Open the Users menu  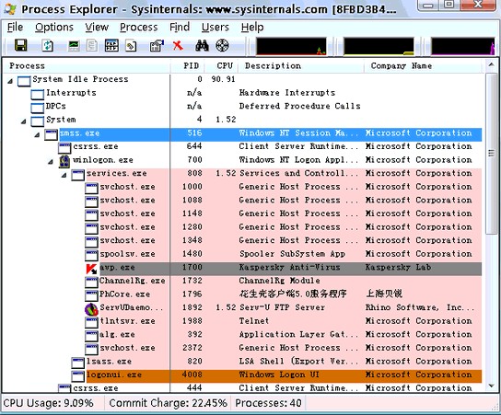pyautogui.click(x=216, y=28)
